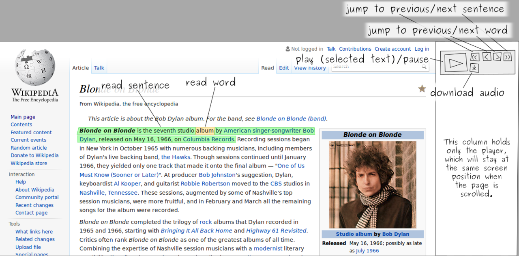Viewport: 519px width, 256px height.
Task: Open Contents in the sidebar
Action: pos(21,125)
